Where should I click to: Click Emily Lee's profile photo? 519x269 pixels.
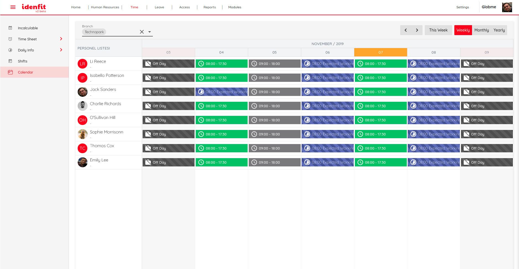tap(83, 163)
